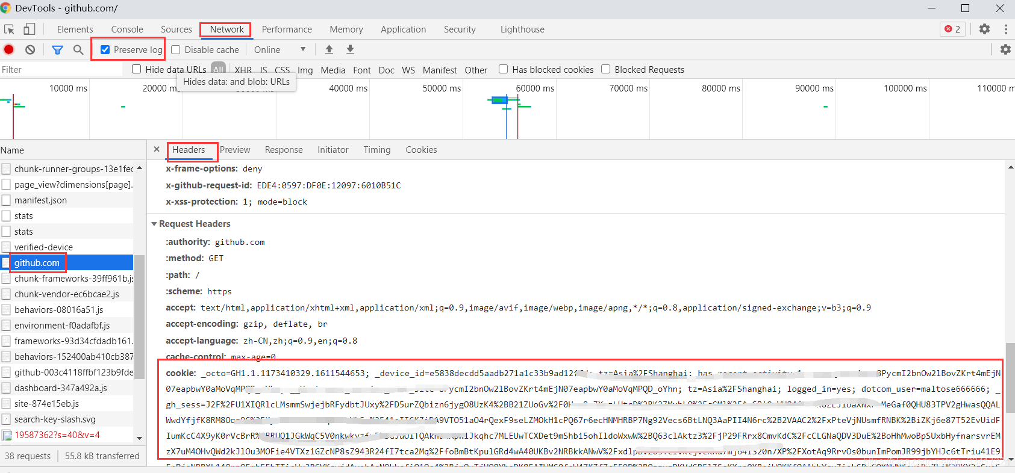Filter requests by WS type
This screenshot has width=1015, height=473.
coord(408,70)
